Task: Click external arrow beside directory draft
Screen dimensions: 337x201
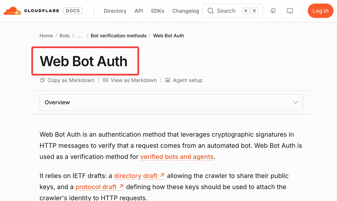Action: tap(162, 175)
